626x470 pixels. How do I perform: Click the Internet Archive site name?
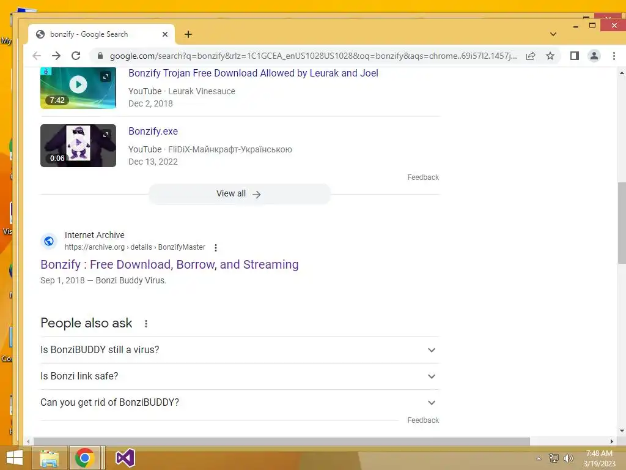coord(95,236)
